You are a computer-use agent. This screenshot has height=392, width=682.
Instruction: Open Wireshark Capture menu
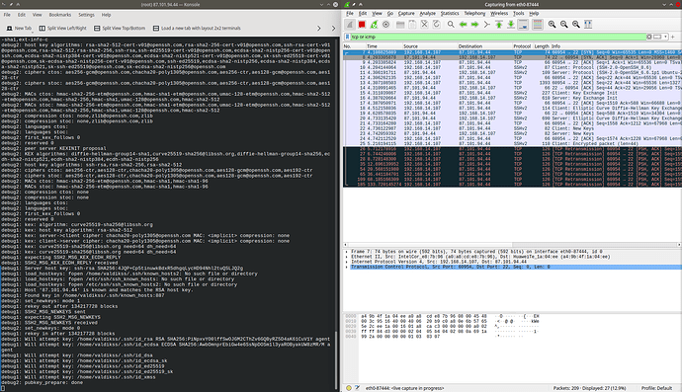coord(406,14)
